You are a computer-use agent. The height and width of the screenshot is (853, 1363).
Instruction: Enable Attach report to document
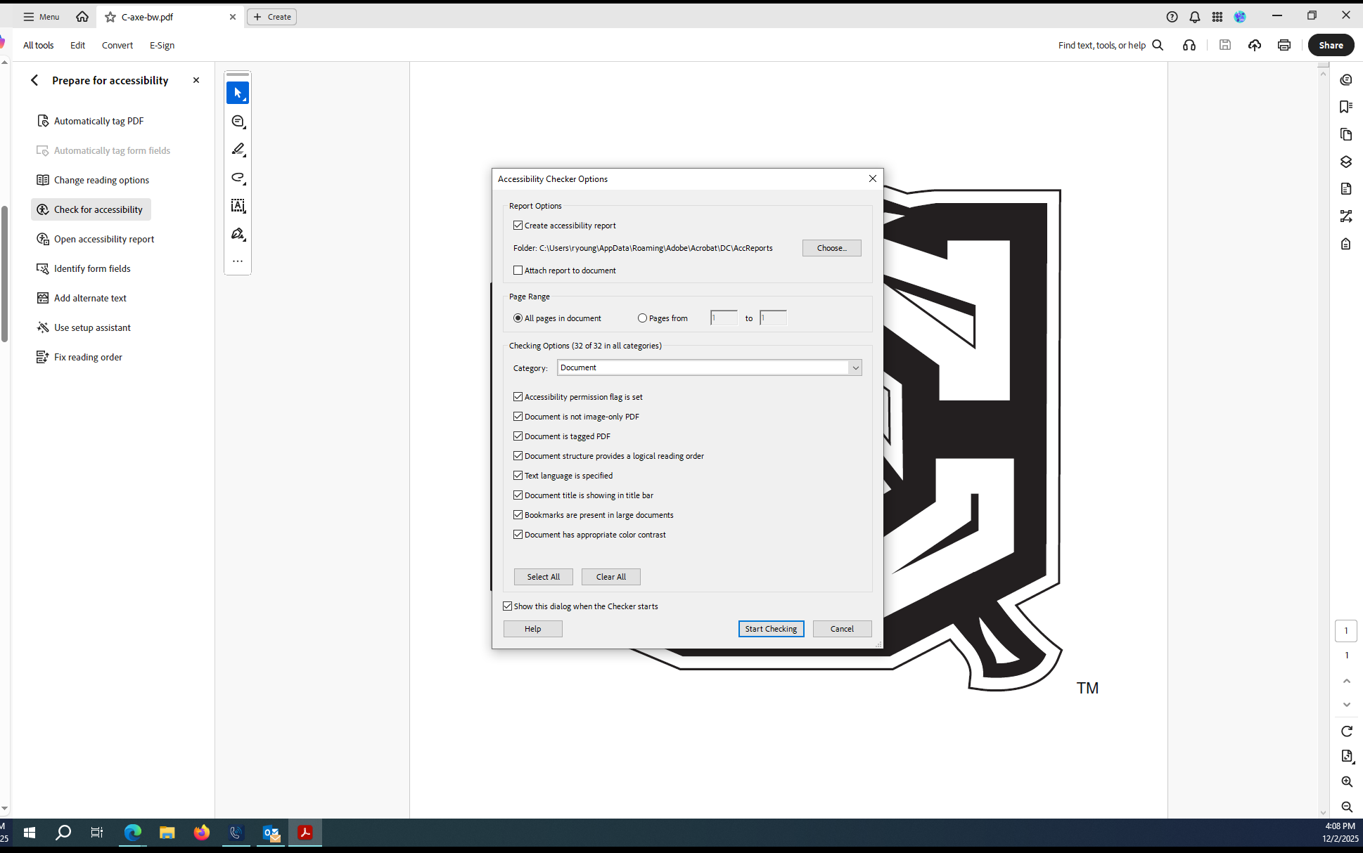point(518,270)
